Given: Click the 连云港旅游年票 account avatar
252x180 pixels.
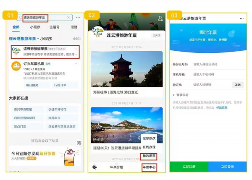Looking at the screenshot, I should click(x=98, y=32).
